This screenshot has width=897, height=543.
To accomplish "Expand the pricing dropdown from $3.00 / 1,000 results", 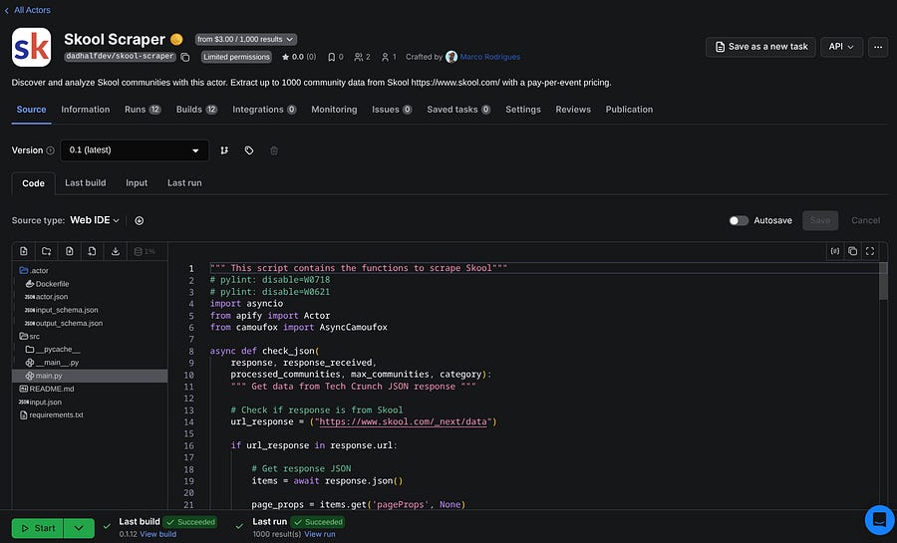I will (x=245, y=39).
